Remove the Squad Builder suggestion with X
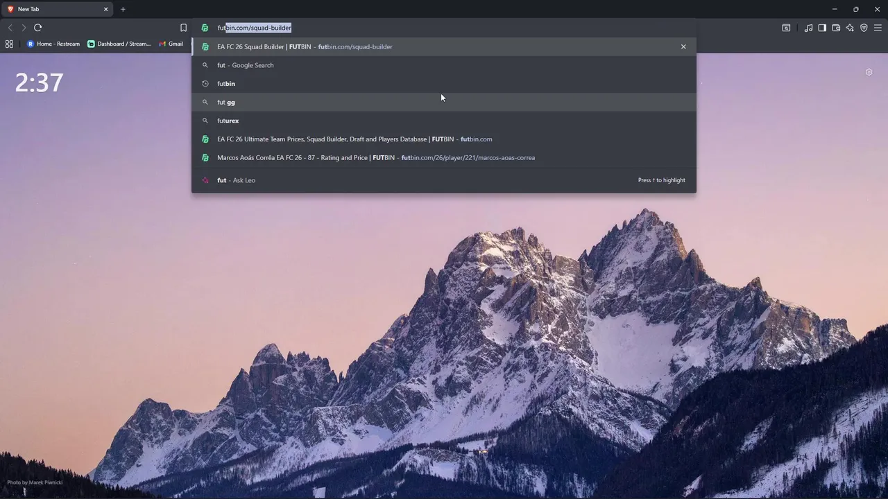 (x=683, y=46)
